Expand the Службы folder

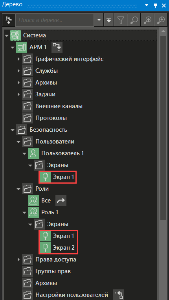click(18, 71)
